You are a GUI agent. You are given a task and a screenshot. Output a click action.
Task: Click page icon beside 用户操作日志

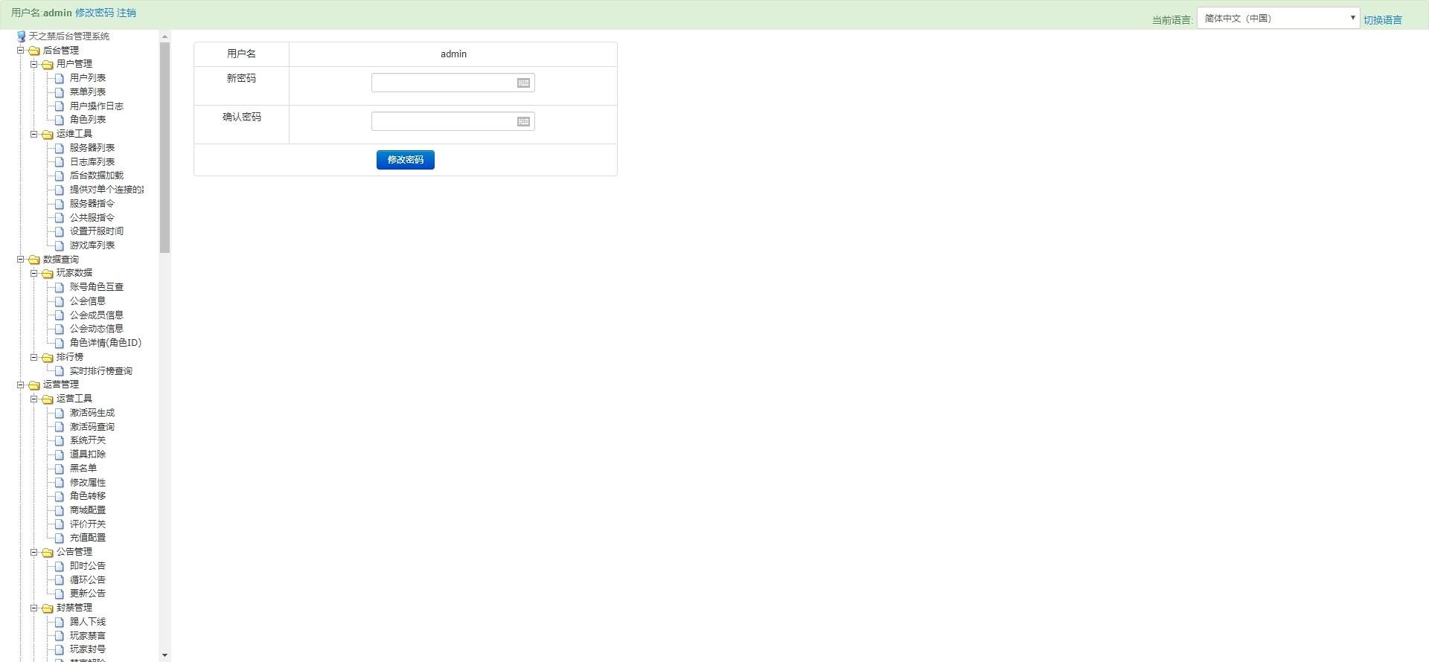coord(60,106)
